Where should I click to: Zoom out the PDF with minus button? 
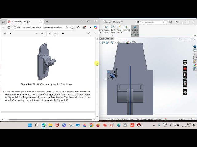click(x=36, y=34)
